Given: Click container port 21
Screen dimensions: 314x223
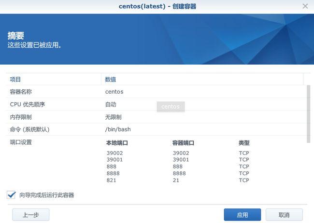Looking at the screenshot, I should click(176, 180).
